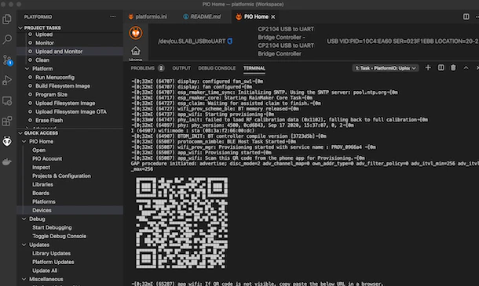Open Platform Updates
Image resolution: width=479 pixels, height=286 pixels.
(x=53, y=262)
